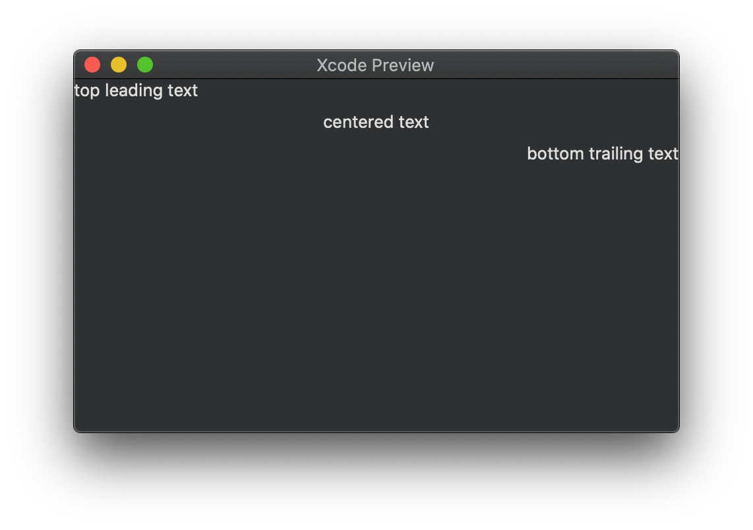The width and height of the screenshot is (753, 530).
Task: Select the 'centered text' label
Action: 375,122
